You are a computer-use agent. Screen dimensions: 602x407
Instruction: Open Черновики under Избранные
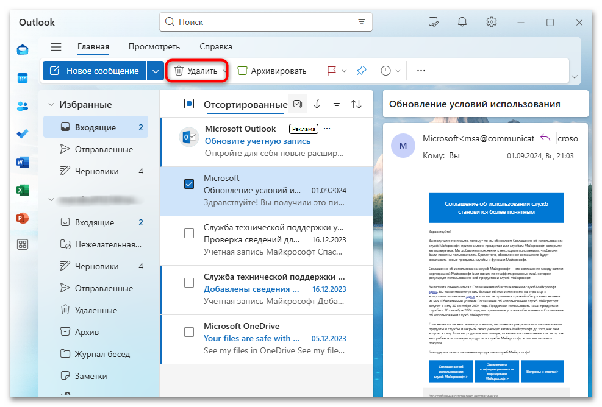click(x=96, y=171)
